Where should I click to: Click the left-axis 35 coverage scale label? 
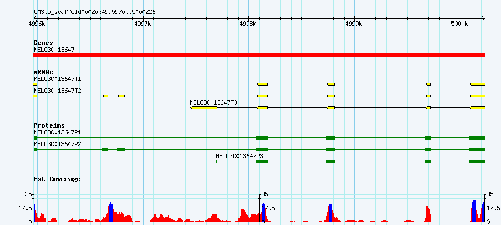(29, 195)
